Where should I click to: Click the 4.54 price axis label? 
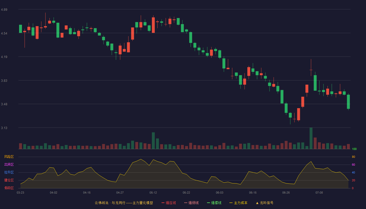pyautogui.click(x=4, y=33)
